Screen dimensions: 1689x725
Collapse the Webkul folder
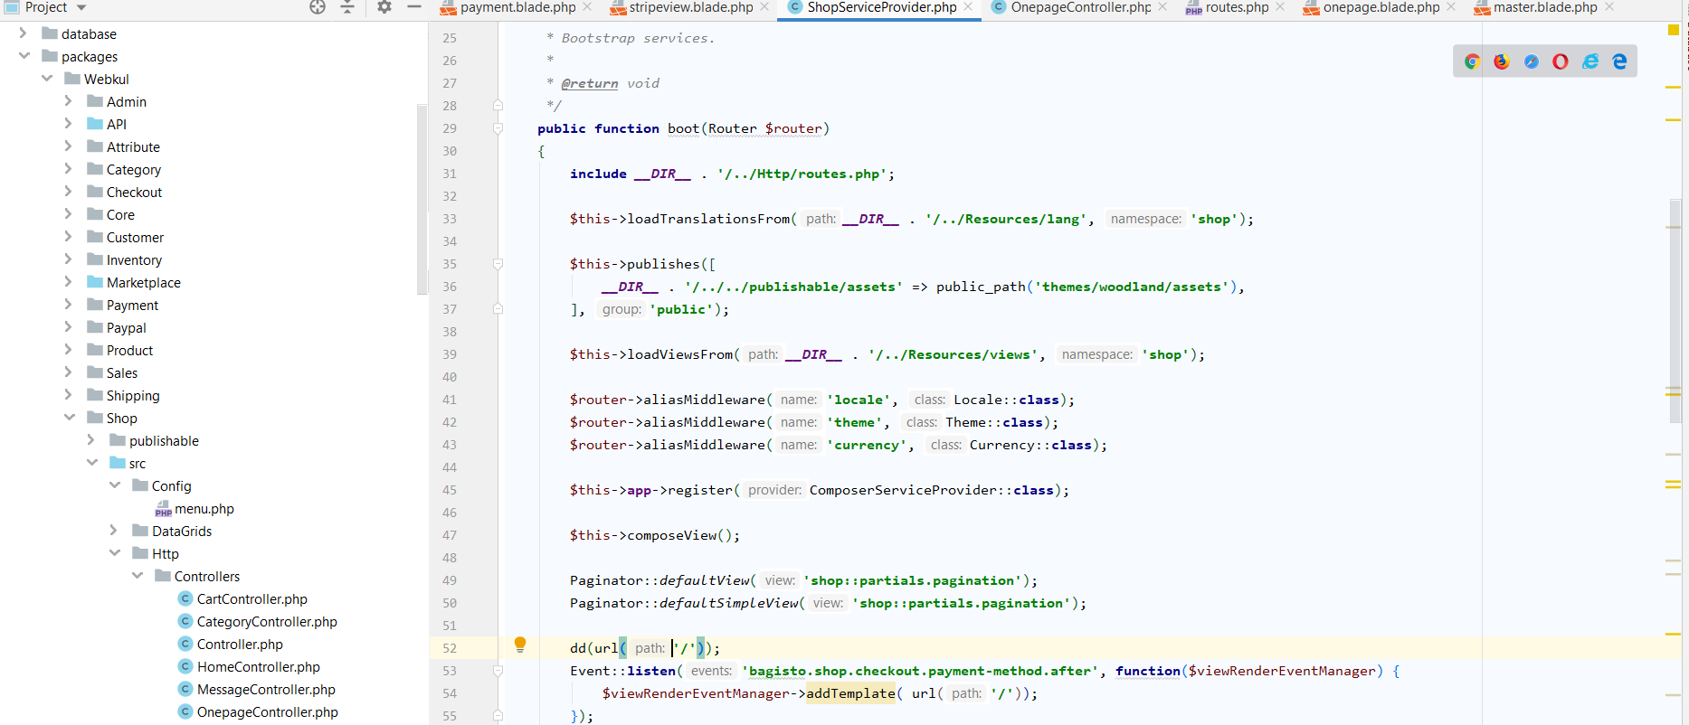pos(46,79)
